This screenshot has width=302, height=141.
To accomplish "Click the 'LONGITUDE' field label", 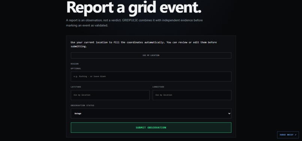I will pos(158,87).
